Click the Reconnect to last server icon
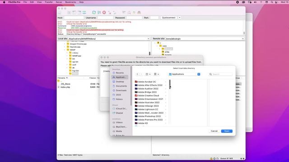The height and width of the screenshot is (162, 289). (115, 13)
